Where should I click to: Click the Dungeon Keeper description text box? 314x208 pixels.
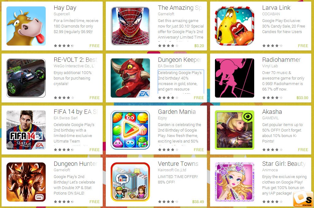pyautogui.click(x=181, y=82)
